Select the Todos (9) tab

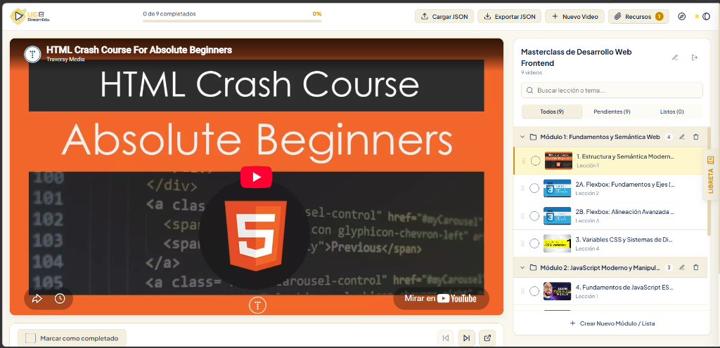(552, 112)
